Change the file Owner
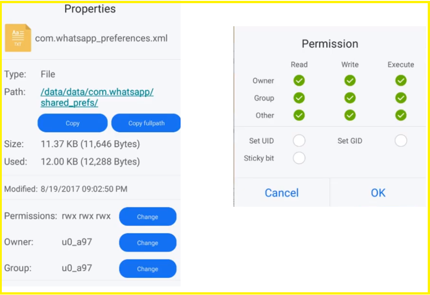This screenshot has height=295, width=430. [x=148, y=243]
